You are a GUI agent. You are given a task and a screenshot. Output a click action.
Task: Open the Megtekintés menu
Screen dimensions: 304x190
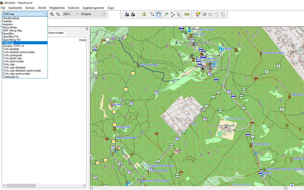(x=57, y=8)
